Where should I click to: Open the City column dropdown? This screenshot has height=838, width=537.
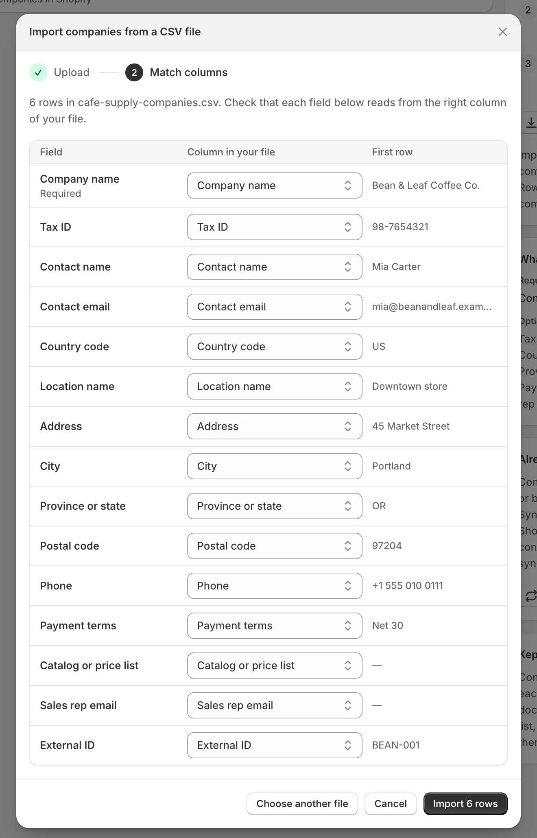pos(275,466)
